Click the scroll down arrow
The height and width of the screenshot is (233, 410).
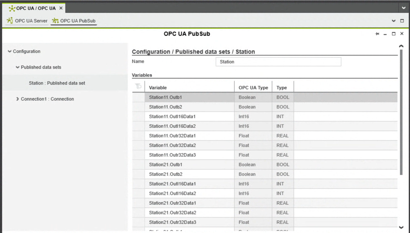click(401, 227)
